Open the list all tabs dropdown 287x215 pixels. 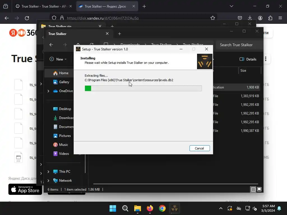tap(232, 6)
